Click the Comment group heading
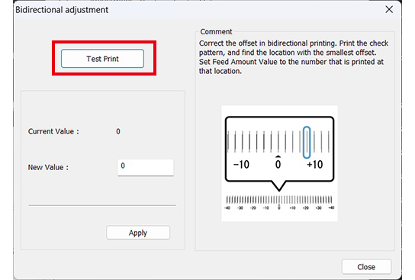Screen dimensions: 415x280 coord(216,31)
